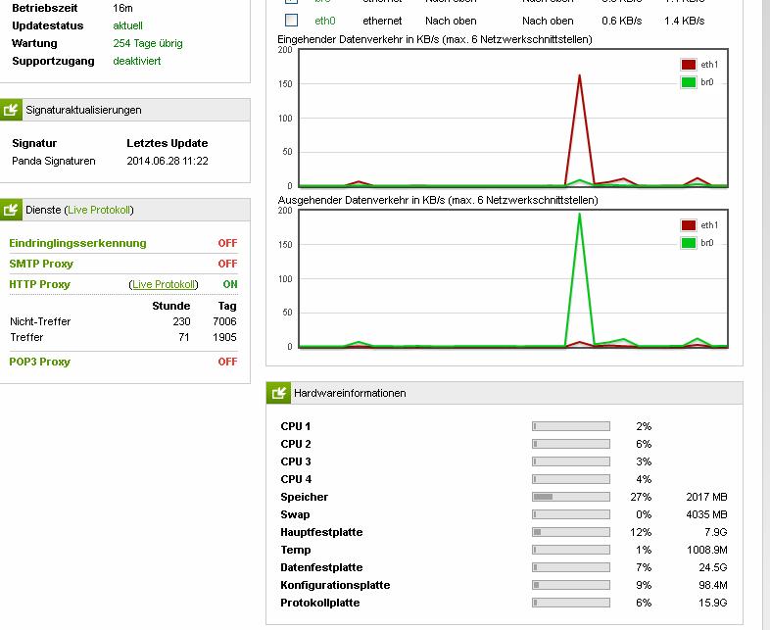Expand the SMTP Proxy service entry

[41, 264]
